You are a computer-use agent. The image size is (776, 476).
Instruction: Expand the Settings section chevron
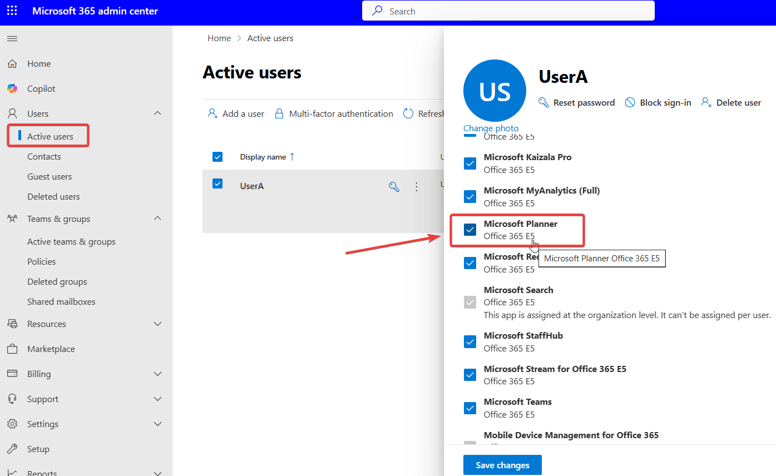158,424
